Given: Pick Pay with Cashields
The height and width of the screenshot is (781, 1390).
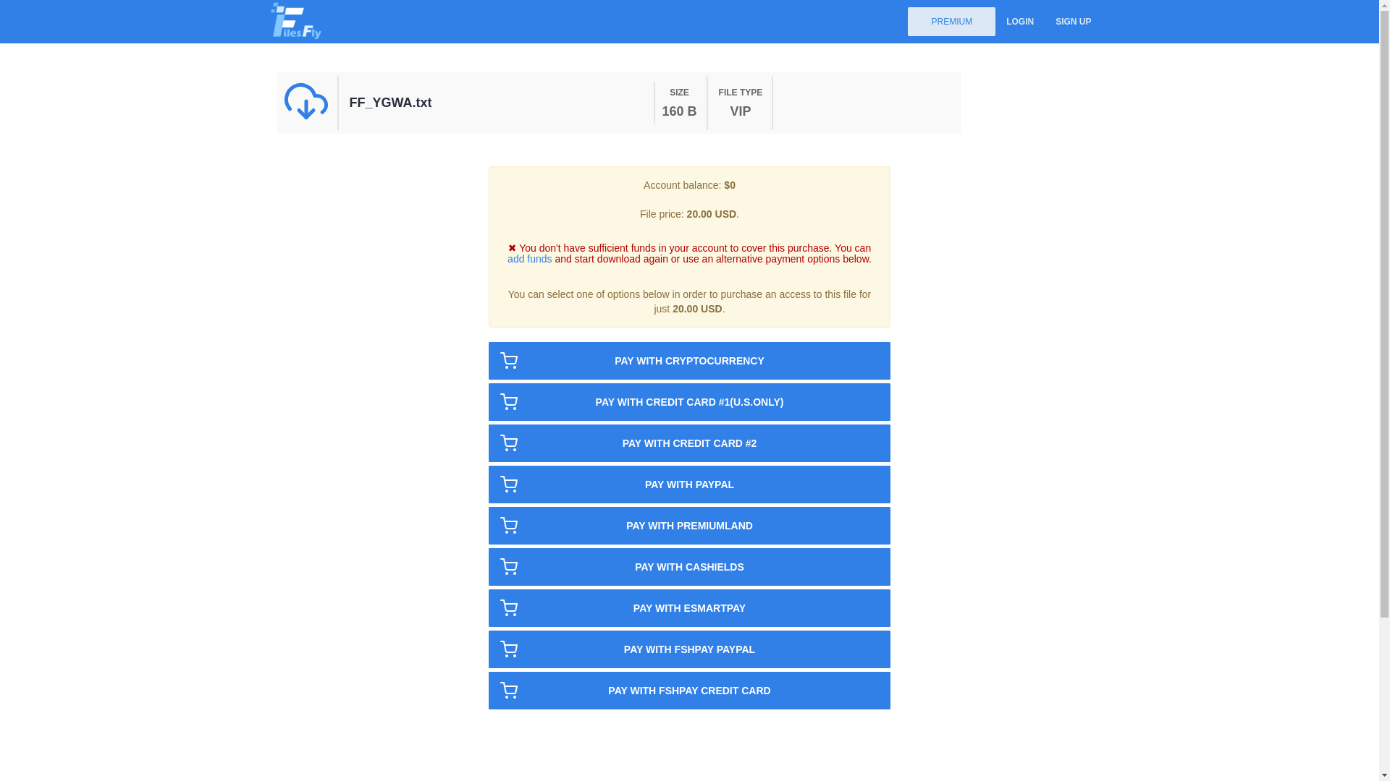Looking at the screenshot, I should tap(689, 567).
